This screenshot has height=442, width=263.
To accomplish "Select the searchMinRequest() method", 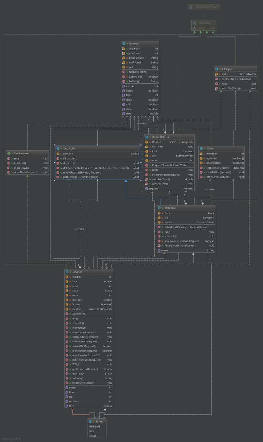I will click(89, 346).
